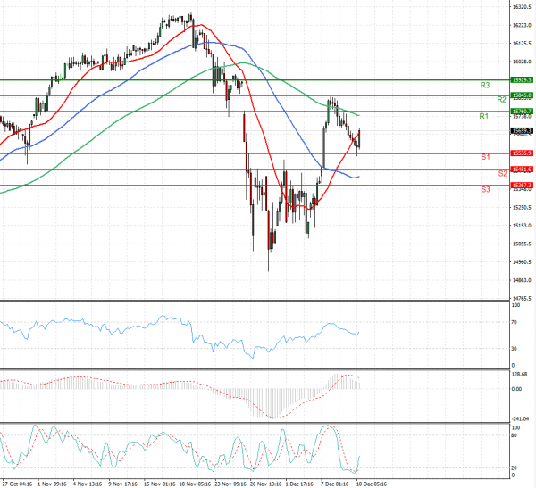Click the -241.04 MACD scale value
The width and height of the screenshot is (536, 488).
click(520, 419)
